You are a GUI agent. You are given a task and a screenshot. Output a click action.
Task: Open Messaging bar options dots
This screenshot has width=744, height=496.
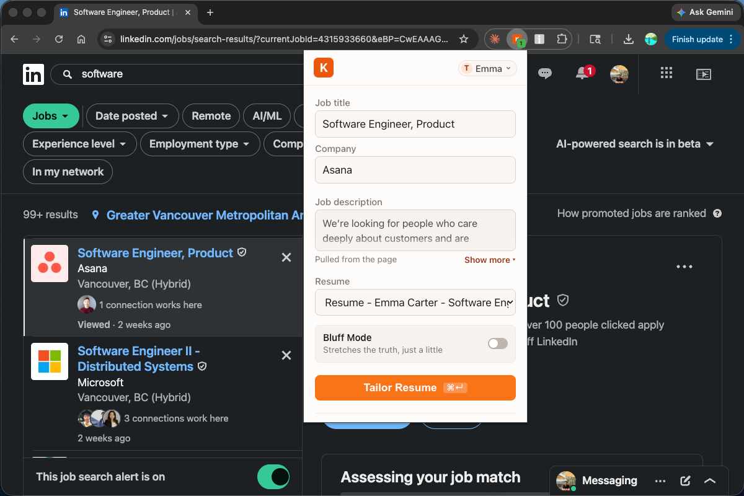[660, 480]
